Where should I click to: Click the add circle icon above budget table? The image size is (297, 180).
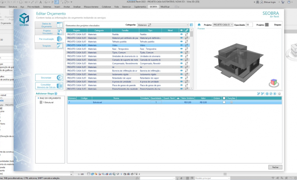(x=267, y=94)
